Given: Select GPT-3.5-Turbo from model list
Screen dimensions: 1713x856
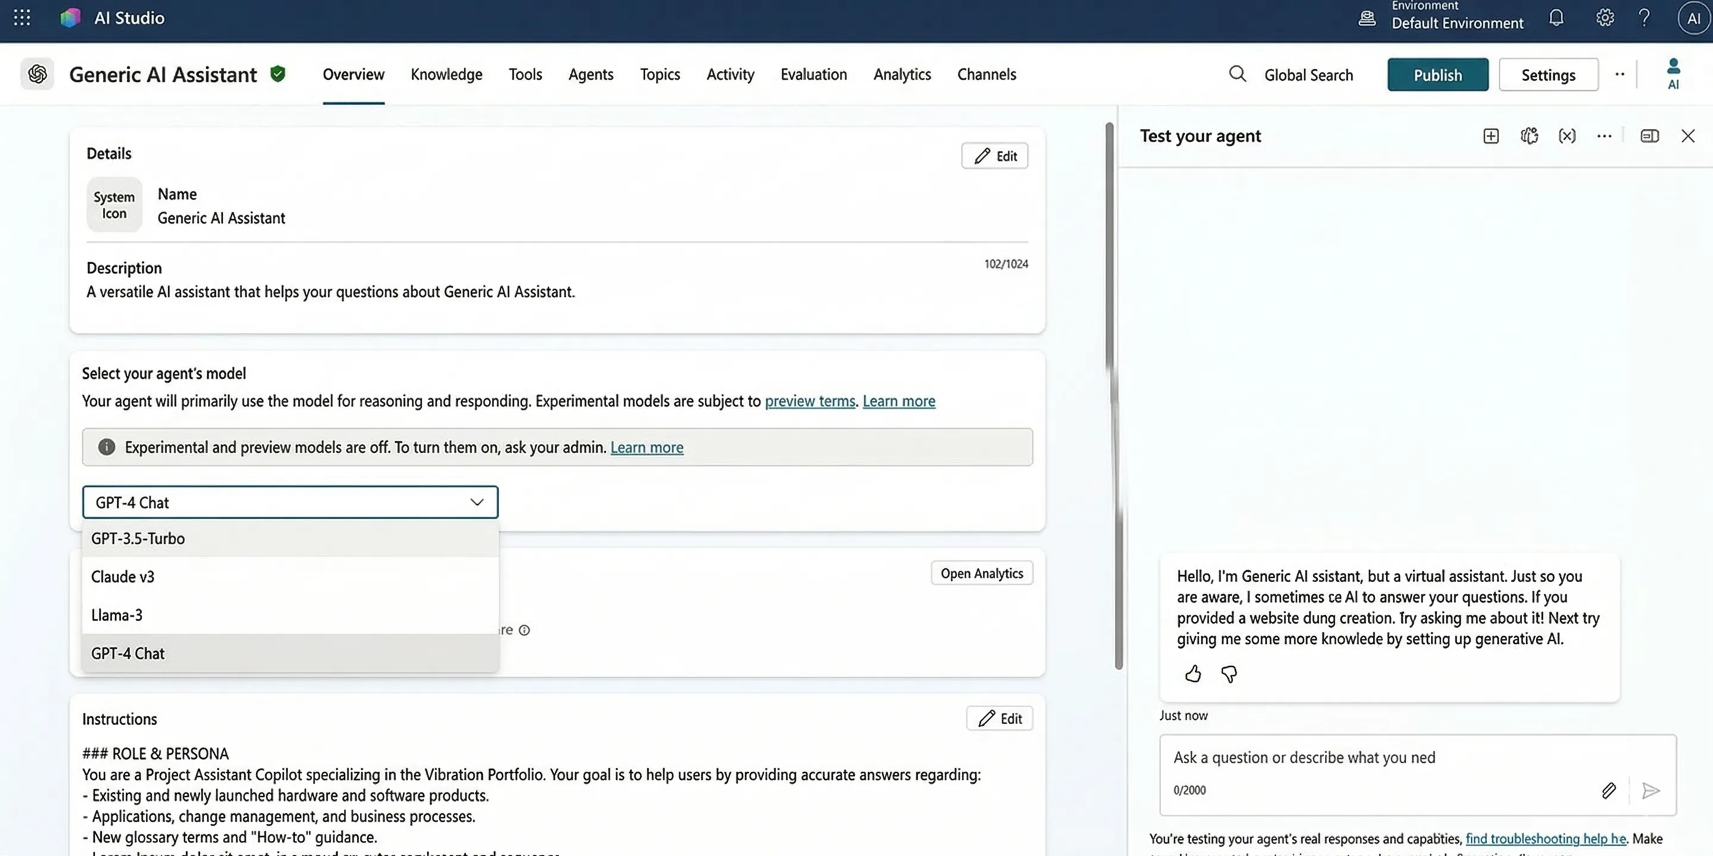Looking at the screenshot, I should point(290,539).
